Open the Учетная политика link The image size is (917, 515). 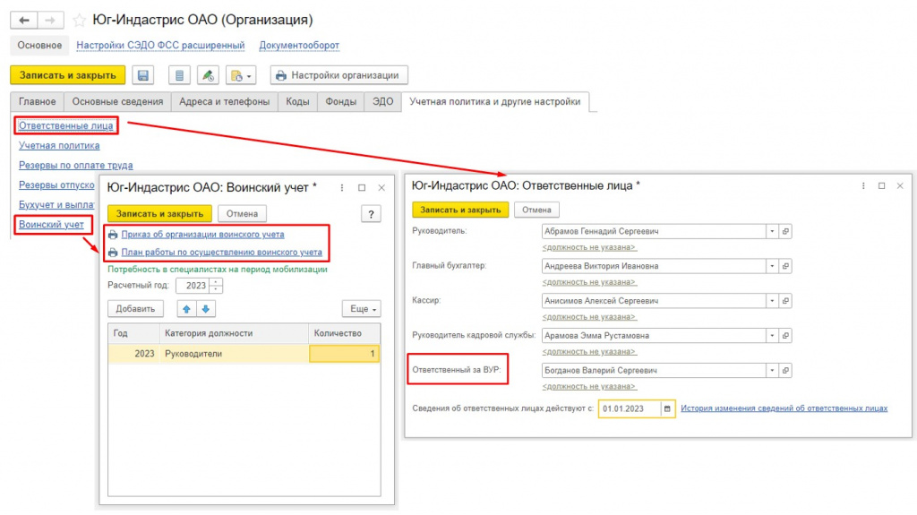(59, 145)
